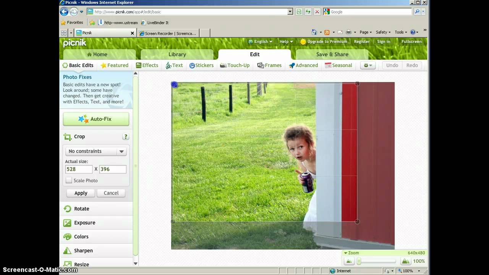Click the Google search magnifier button
The height and width of the screenshot is (275, 489).
417,12
